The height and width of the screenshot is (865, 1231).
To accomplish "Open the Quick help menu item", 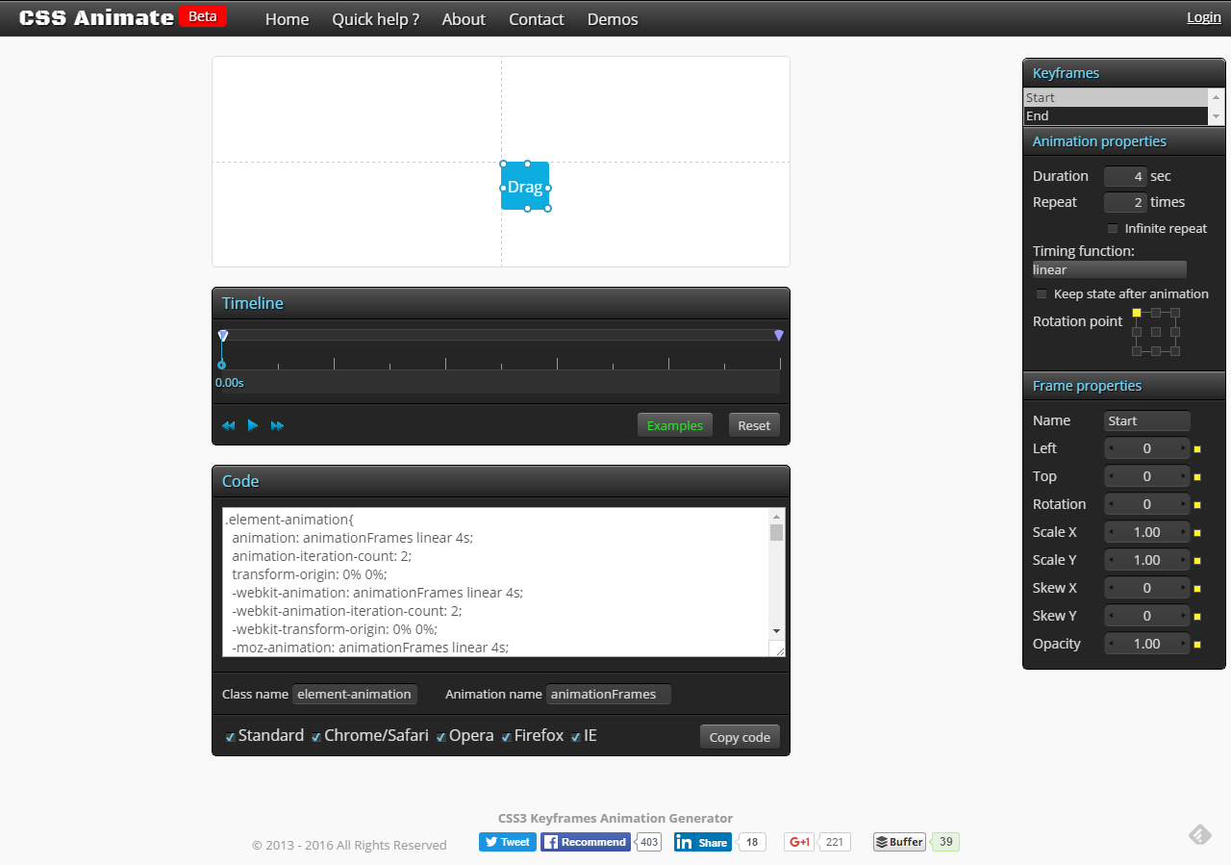I will (375, 19).
